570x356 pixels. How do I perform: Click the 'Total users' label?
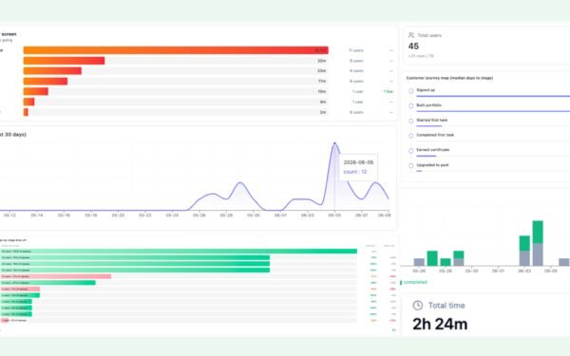[429, 35]
